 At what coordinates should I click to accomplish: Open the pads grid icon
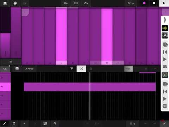17,69
